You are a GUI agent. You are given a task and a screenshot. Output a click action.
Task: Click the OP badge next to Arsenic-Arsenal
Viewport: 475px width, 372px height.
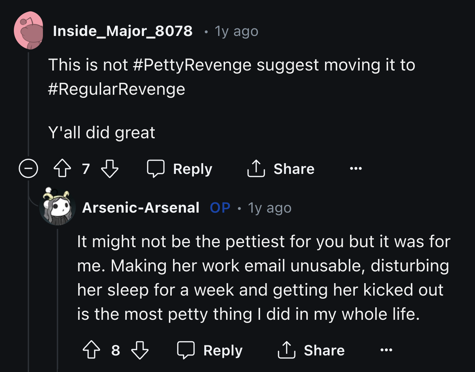pos(219,207)
